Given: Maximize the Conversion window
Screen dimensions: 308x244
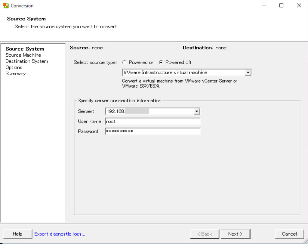Looking at the screenshot, I should 281,5.
